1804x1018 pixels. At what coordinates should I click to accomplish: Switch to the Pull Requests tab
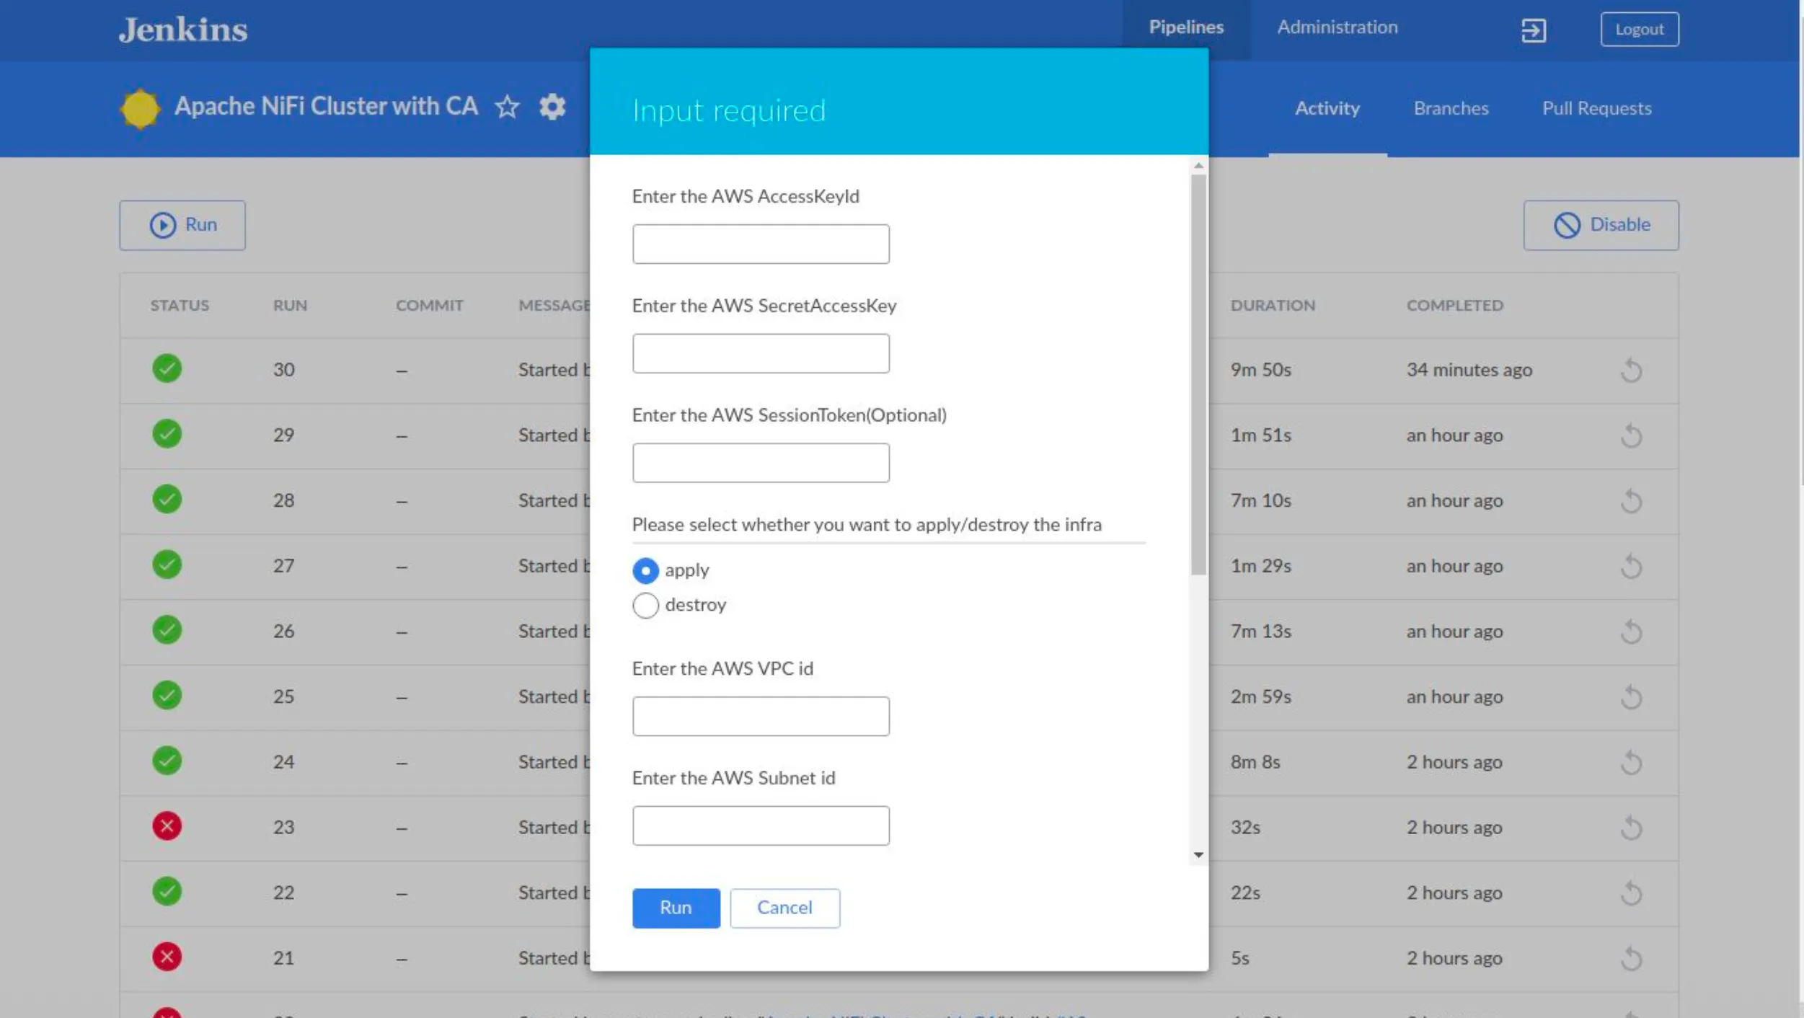(1597, 108)
